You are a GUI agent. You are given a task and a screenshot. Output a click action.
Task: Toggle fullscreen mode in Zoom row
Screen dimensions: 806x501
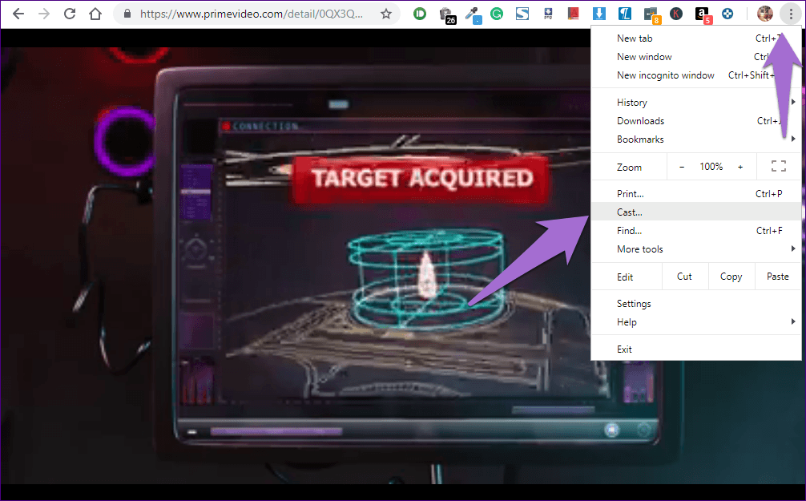[x=778, y=167]
